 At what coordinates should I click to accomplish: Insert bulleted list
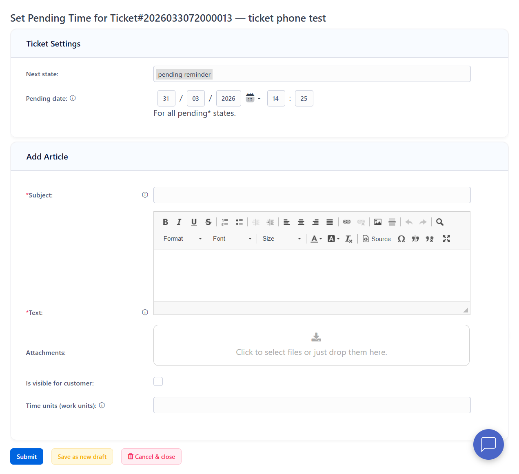[x=239, y=222]
